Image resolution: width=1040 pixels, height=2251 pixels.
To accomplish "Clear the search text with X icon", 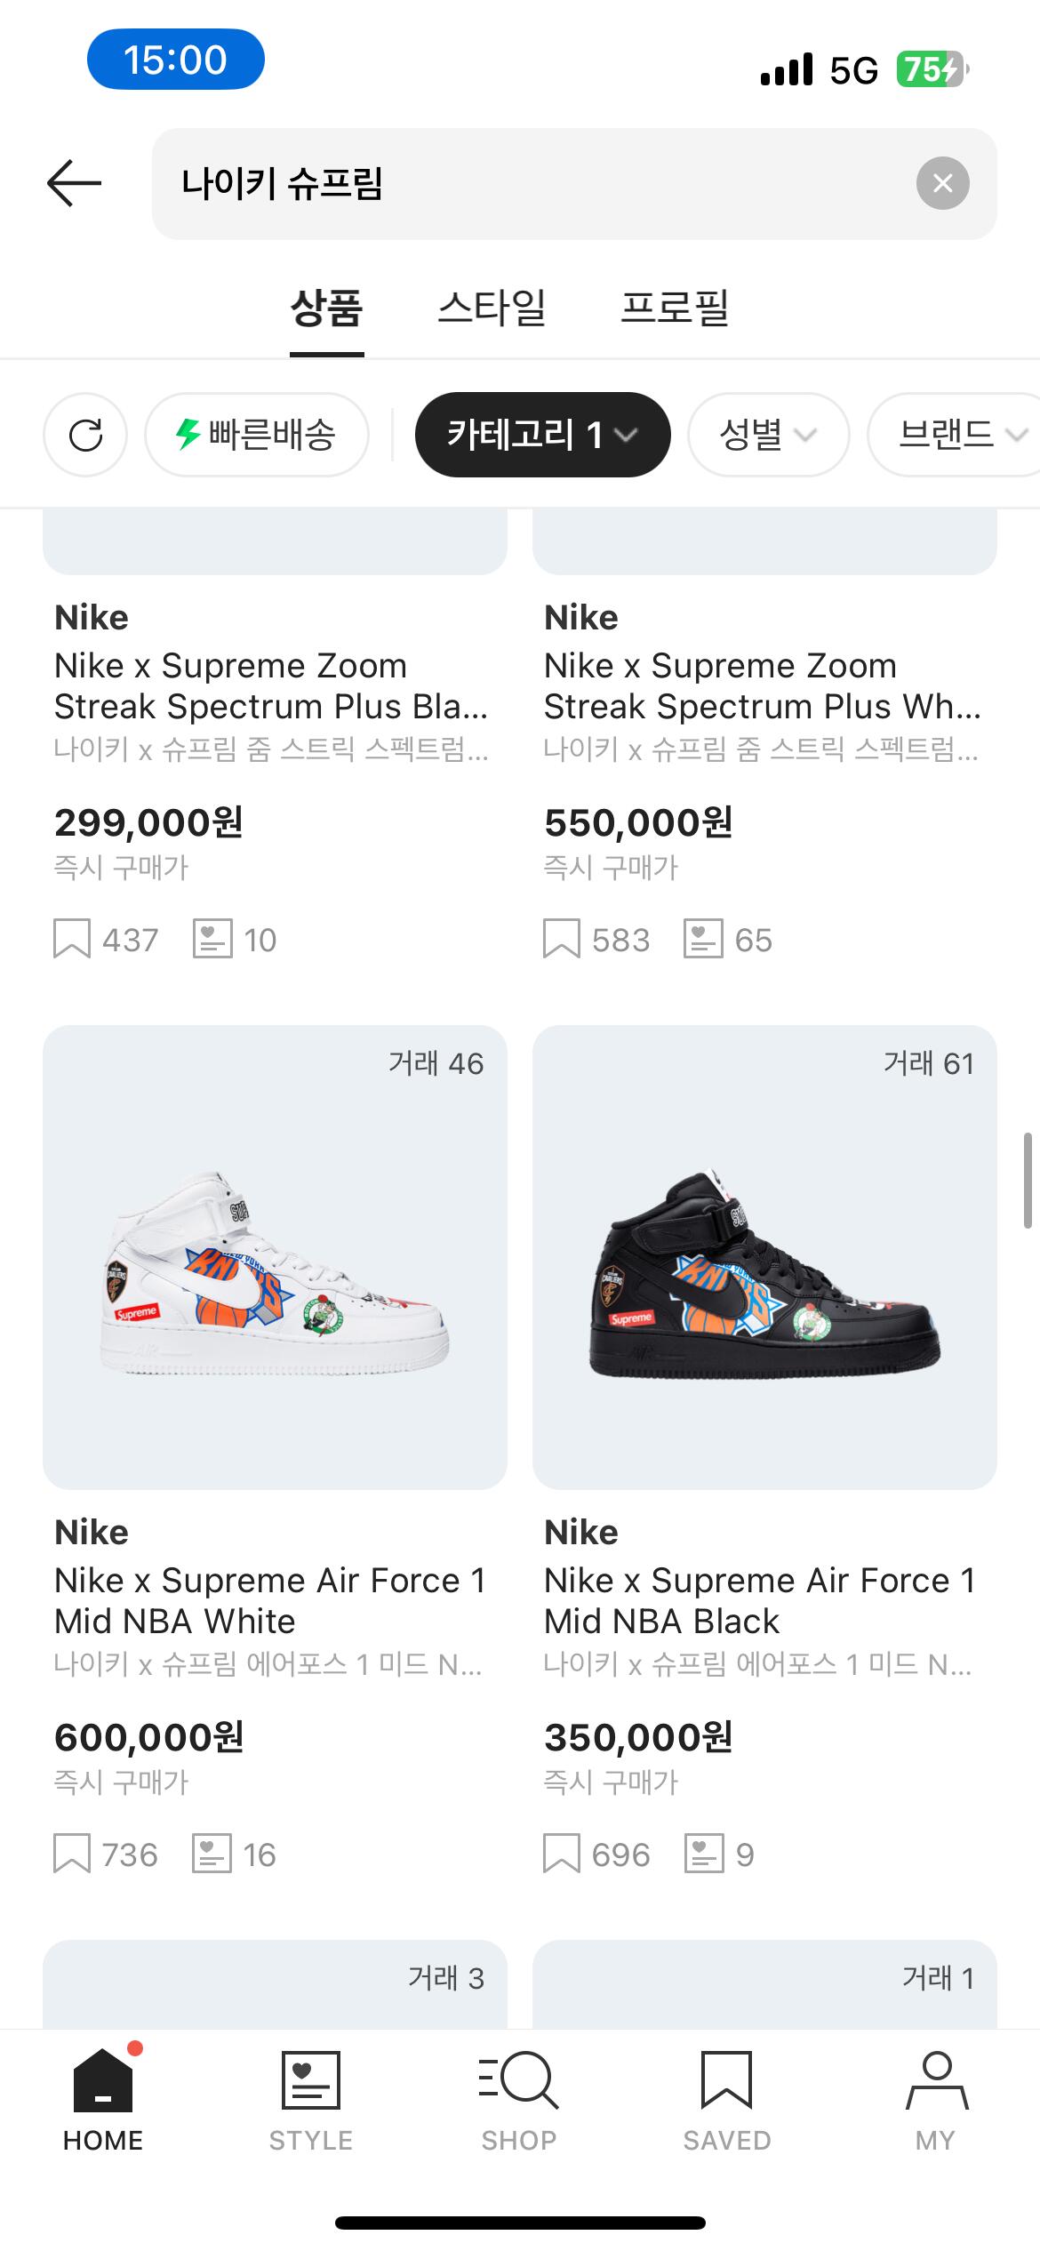I will pos(942,184).
